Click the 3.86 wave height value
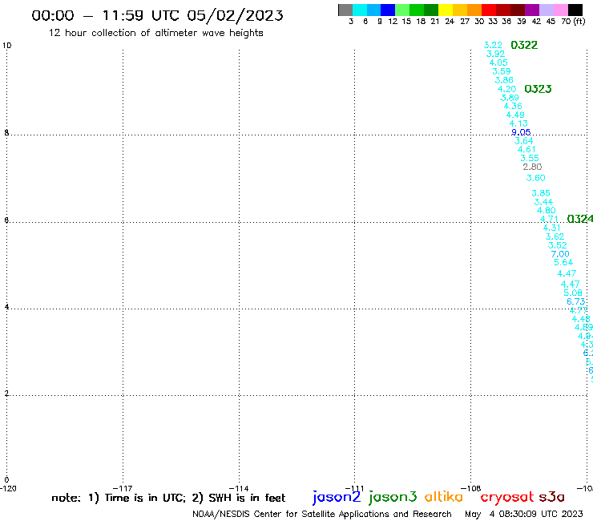This screenshot has height=521, width=593. pyautogui.click(x=504, y=80)
